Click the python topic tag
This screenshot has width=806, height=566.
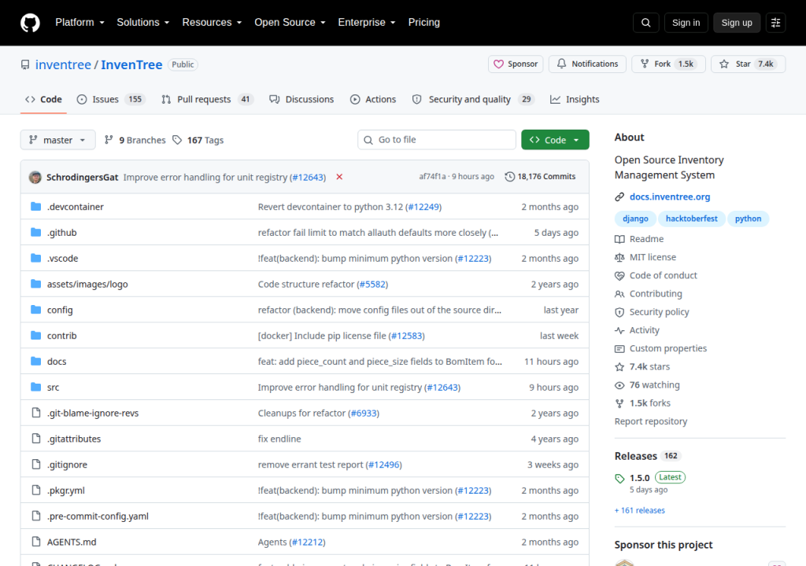[x=748, y=219]
